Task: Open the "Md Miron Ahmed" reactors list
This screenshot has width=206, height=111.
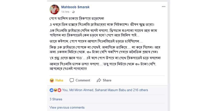Action: pyautogui.click(x=88, y=90)
